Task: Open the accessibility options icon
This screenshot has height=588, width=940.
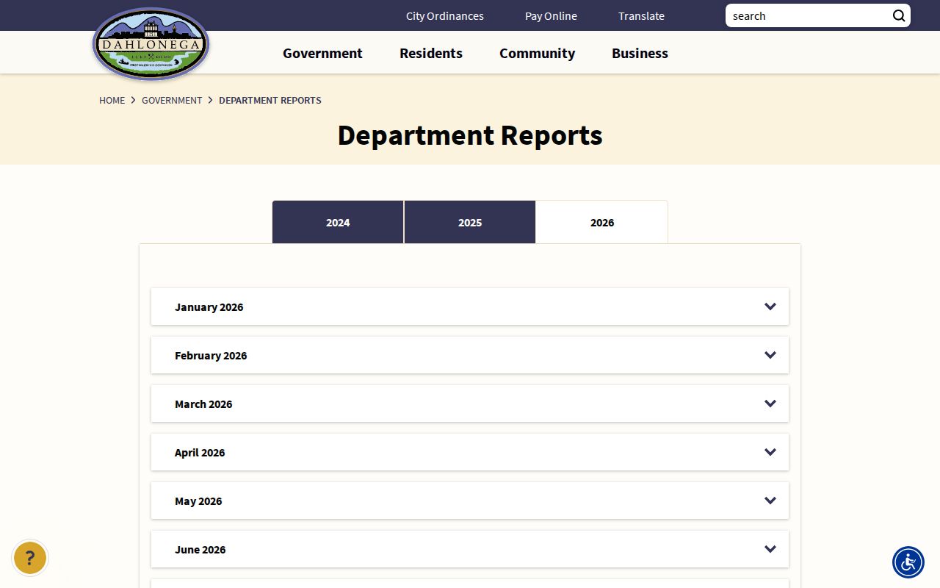Action: [908, 562]
